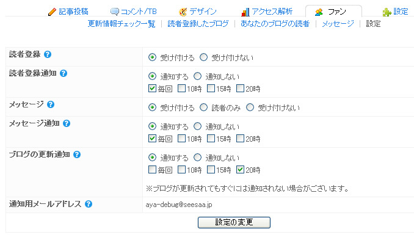Select 読者のみ for メッセージ
Image resolution: width=414 pixels, height=240 pixels.
point(203,107)
